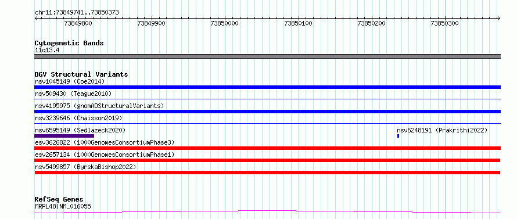Select the nsv5499857 ByrskaBishop2022 red bar
Screen dimensions: 517x219
(267, 173)
